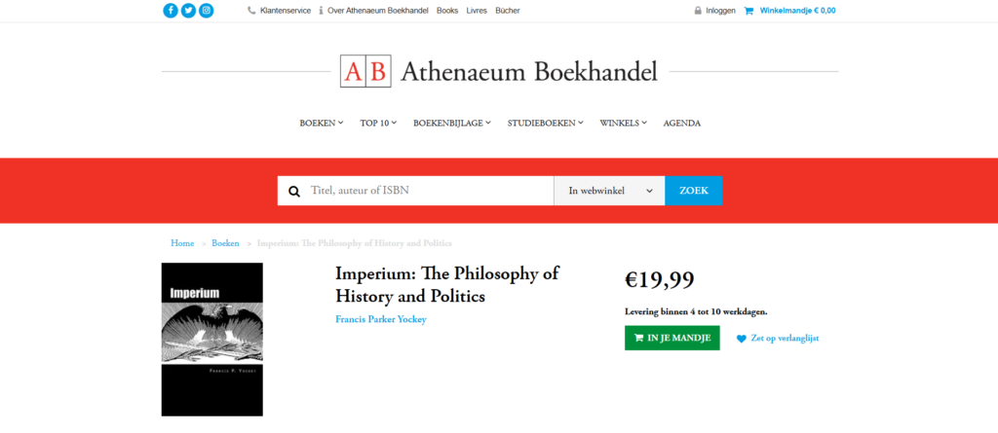Click the AB Athenaeum Boekhandel logo

[499, 71]
